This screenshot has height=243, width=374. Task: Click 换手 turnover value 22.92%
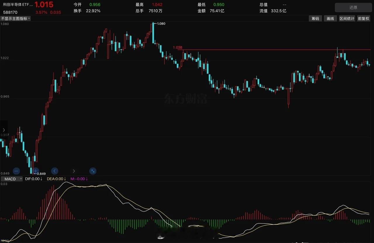click(93, 11)
